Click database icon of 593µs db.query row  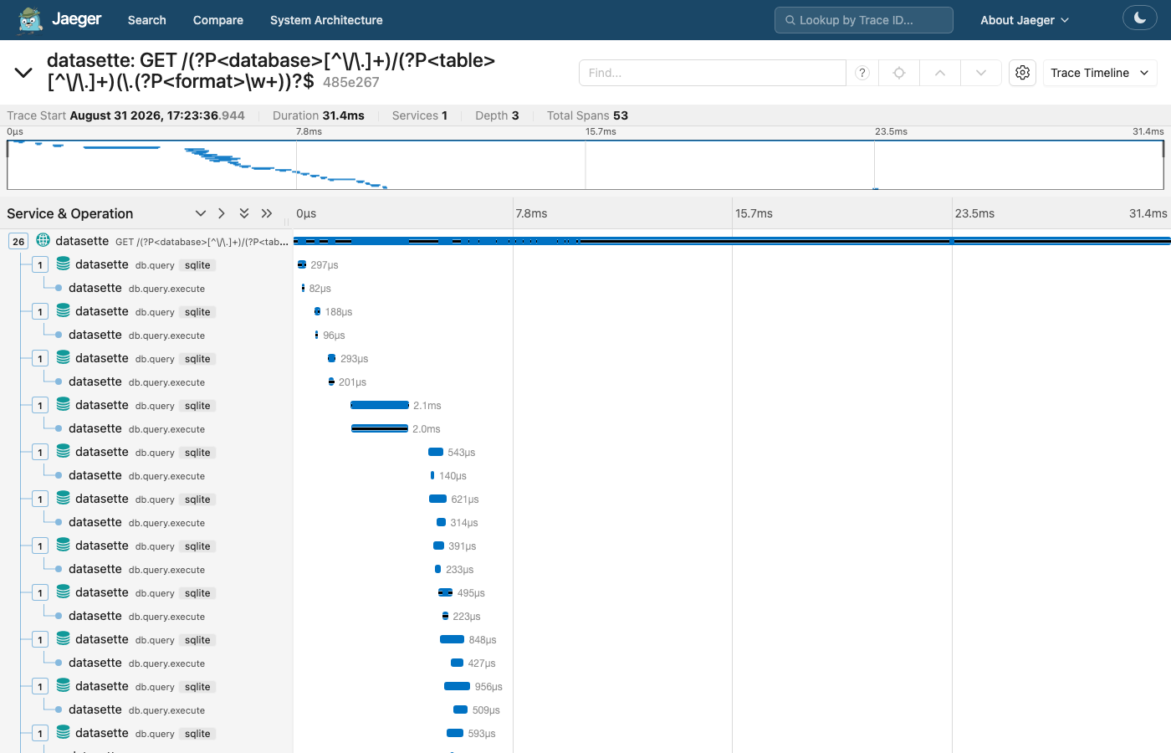point(64,732)
